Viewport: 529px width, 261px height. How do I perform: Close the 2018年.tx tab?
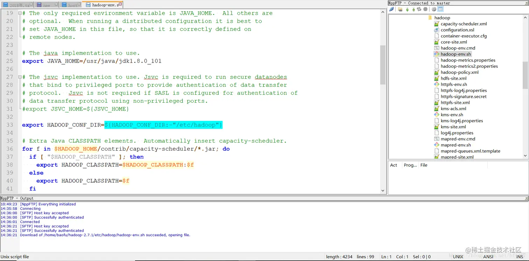coord(31,5)
